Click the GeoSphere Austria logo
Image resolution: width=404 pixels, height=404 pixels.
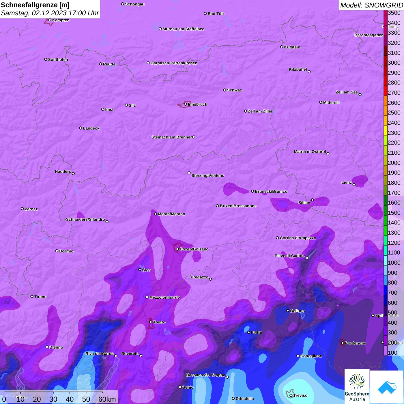click(357, 387)
